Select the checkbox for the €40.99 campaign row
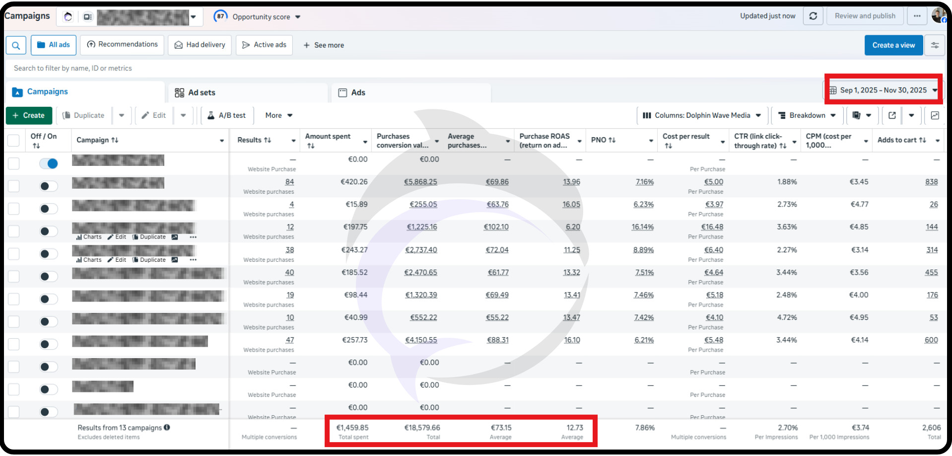 [13, 321]
